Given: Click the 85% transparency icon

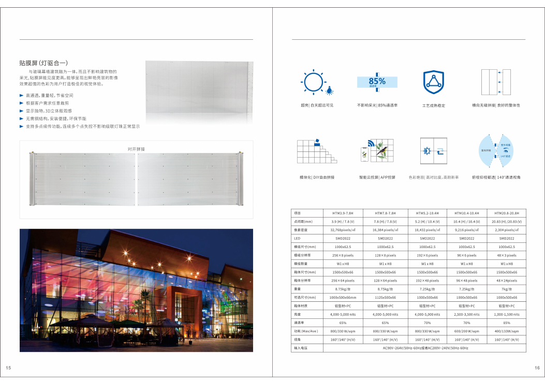Looking at the screenshot, I should (377, 82).
